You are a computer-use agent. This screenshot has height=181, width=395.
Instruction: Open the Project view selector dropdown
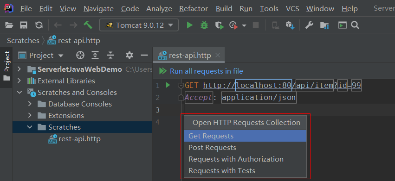pos(60,56)
